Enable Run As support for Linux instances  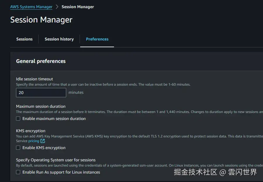[x=18, y=172]
